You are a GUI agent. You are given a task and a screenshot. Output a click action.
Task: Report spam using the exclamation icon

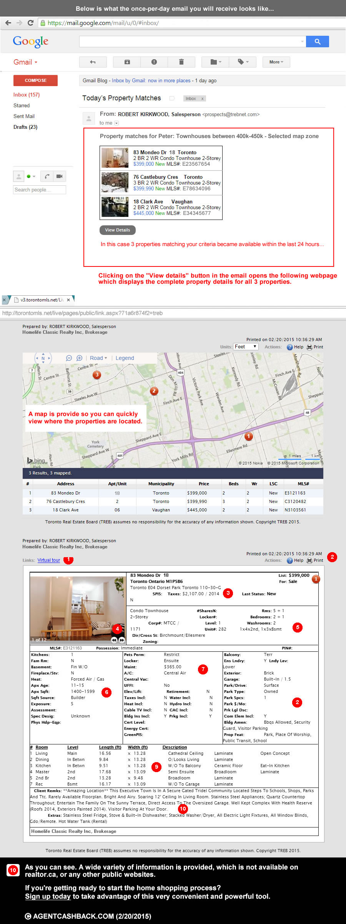pos(154,62)
